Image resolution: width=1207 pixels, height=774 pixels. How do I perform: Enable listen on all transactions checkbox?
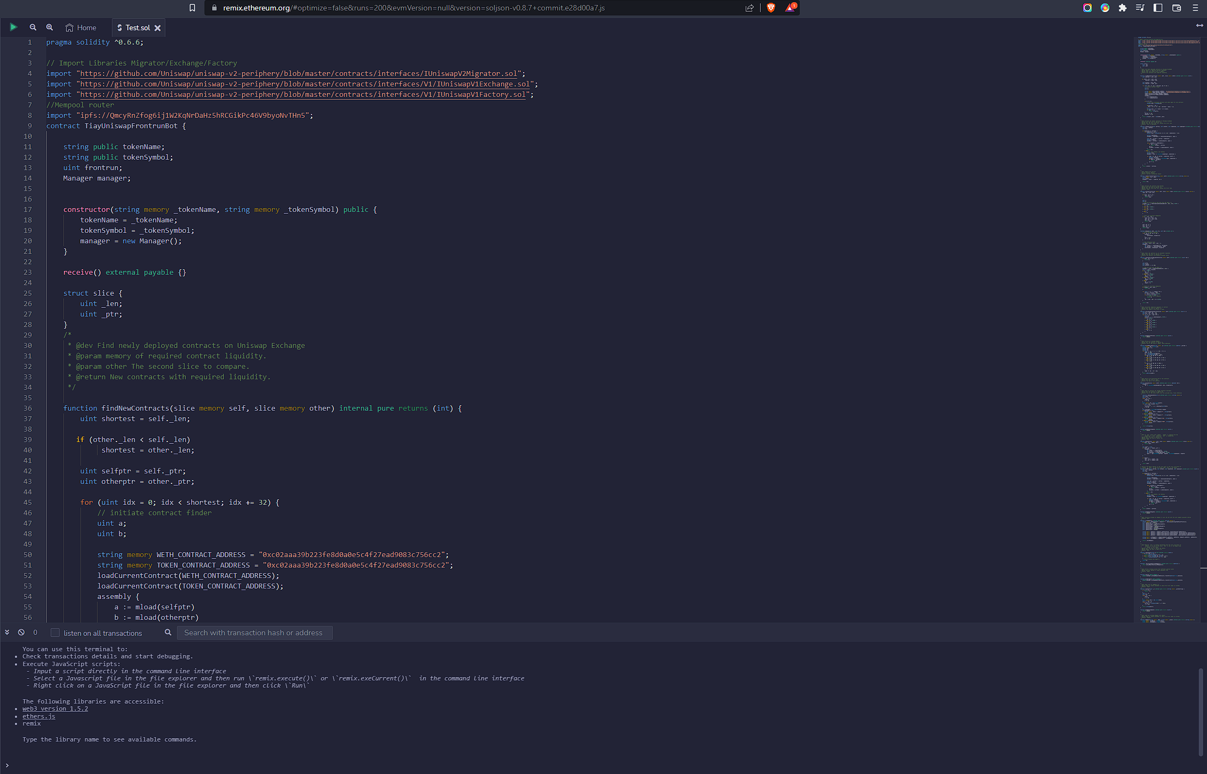[x=55, y=633]
